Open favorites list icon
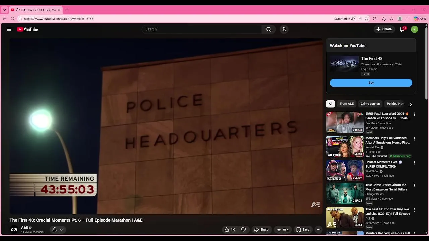Image resolution: width=429 pixels, height=241 pixels. click(x=391, y=19)
